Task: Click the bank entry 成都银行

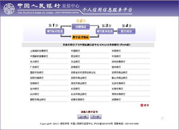Action: [116, 99]
